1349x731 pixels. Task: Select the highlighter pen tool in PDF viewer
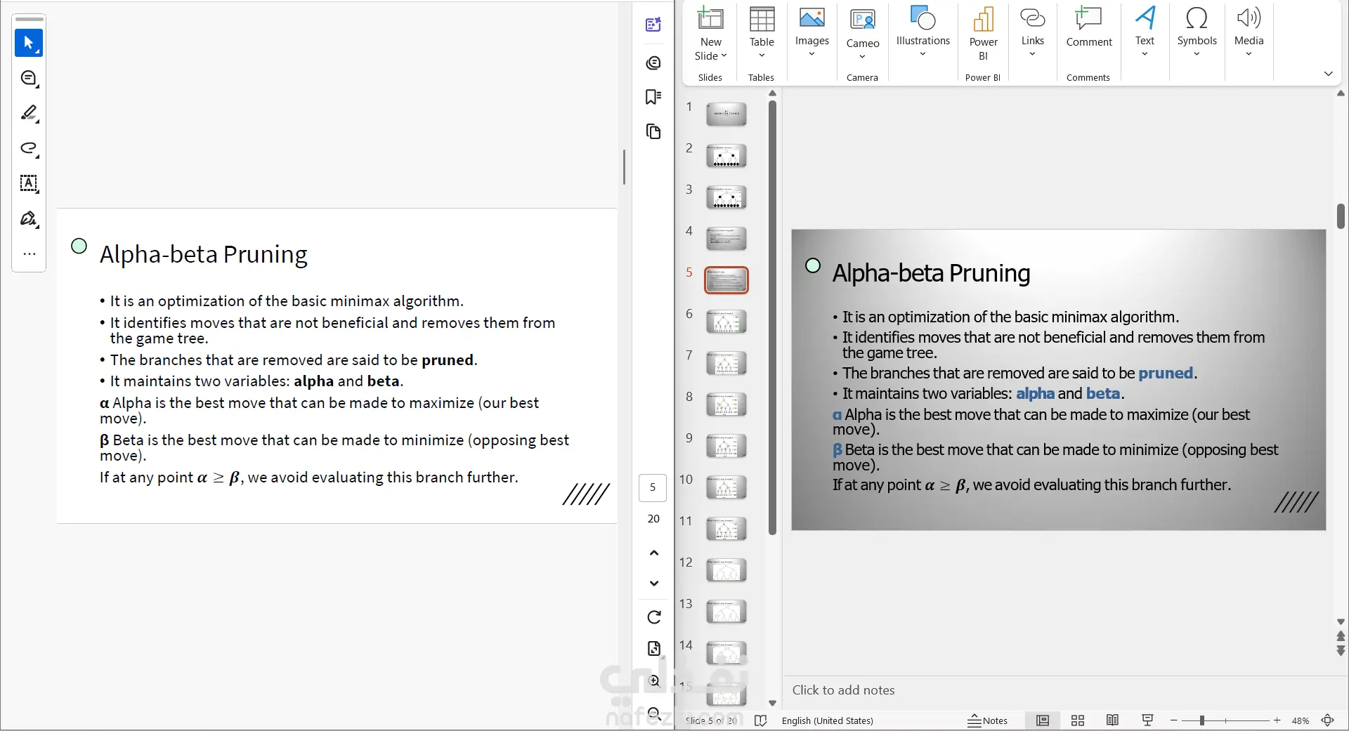(29, 113)
